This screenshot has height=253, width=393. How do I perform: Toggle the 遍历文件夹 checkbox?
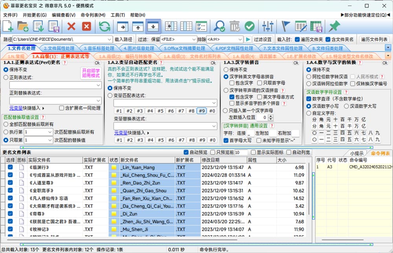pyautogui.click(x=297, y=39)
